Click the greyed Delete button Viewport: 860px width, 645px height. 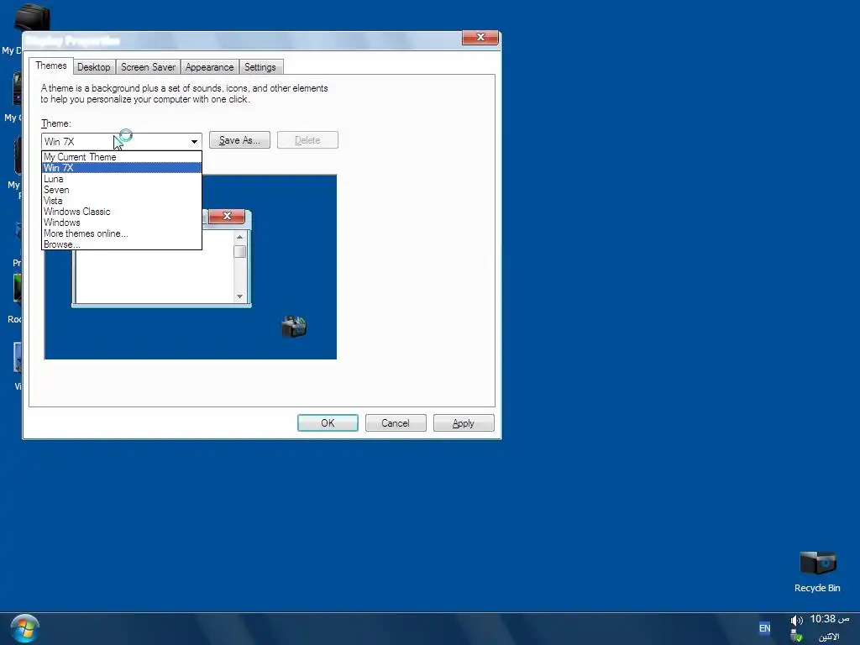click(307, 140)
